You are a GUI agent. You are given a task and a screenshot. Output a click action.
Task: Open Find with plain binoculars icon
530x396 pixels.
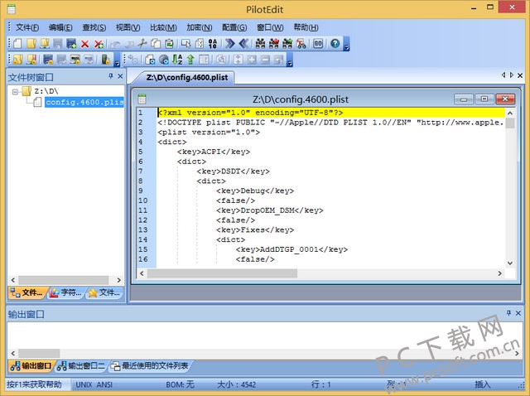[x=260, y=44]
